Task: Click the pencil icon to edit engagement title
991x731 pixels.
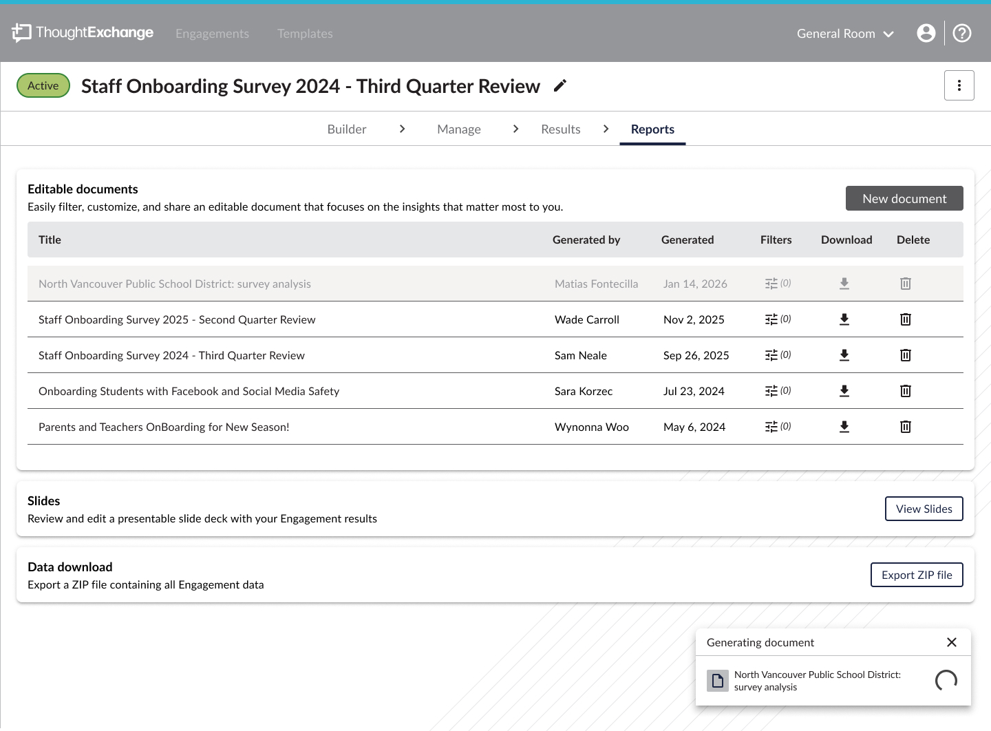Action: (560, 85)
